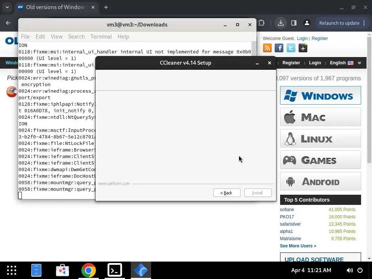Click the See More Users link
Image resolution: width=372 pixels, height=279 pixels.
[x=298, y=246]
